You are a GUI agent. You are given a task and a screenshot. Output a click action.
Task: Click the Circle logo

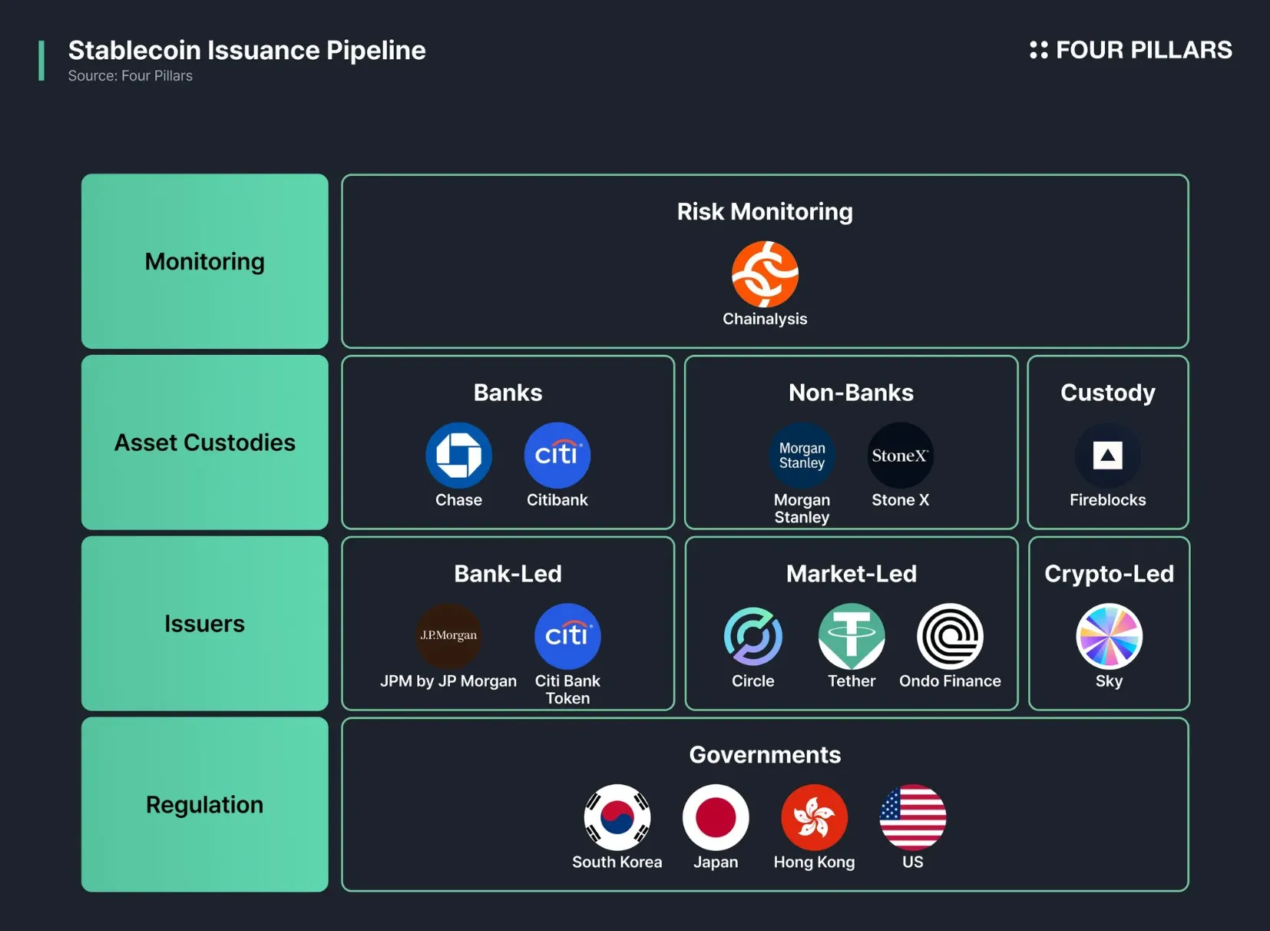(753, 636)
